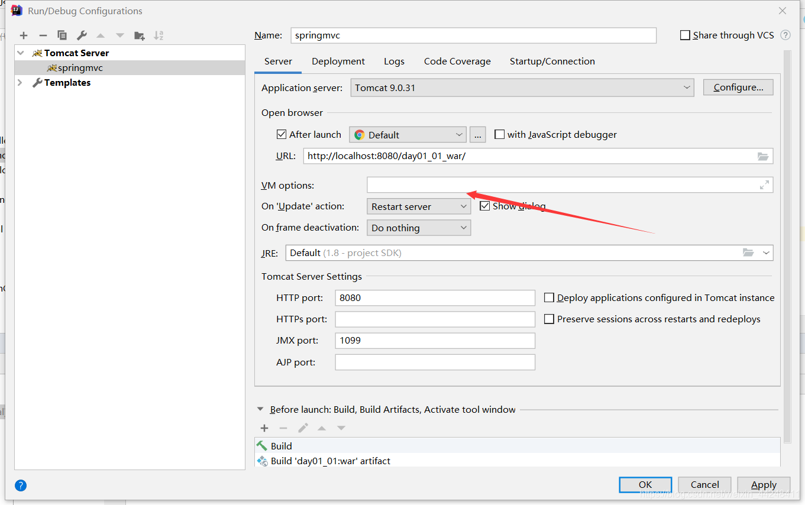Click help icon next to Share through VCS
This screenshot has width=805, height=505.
(785, 35)
